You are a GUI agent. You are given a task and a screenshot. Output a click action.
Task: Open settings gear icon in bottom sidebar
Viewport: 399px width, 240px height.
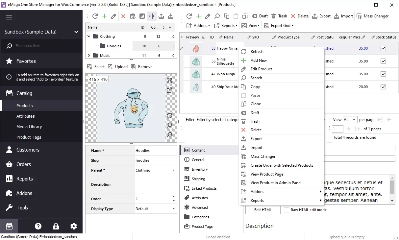tap(74, 226)
